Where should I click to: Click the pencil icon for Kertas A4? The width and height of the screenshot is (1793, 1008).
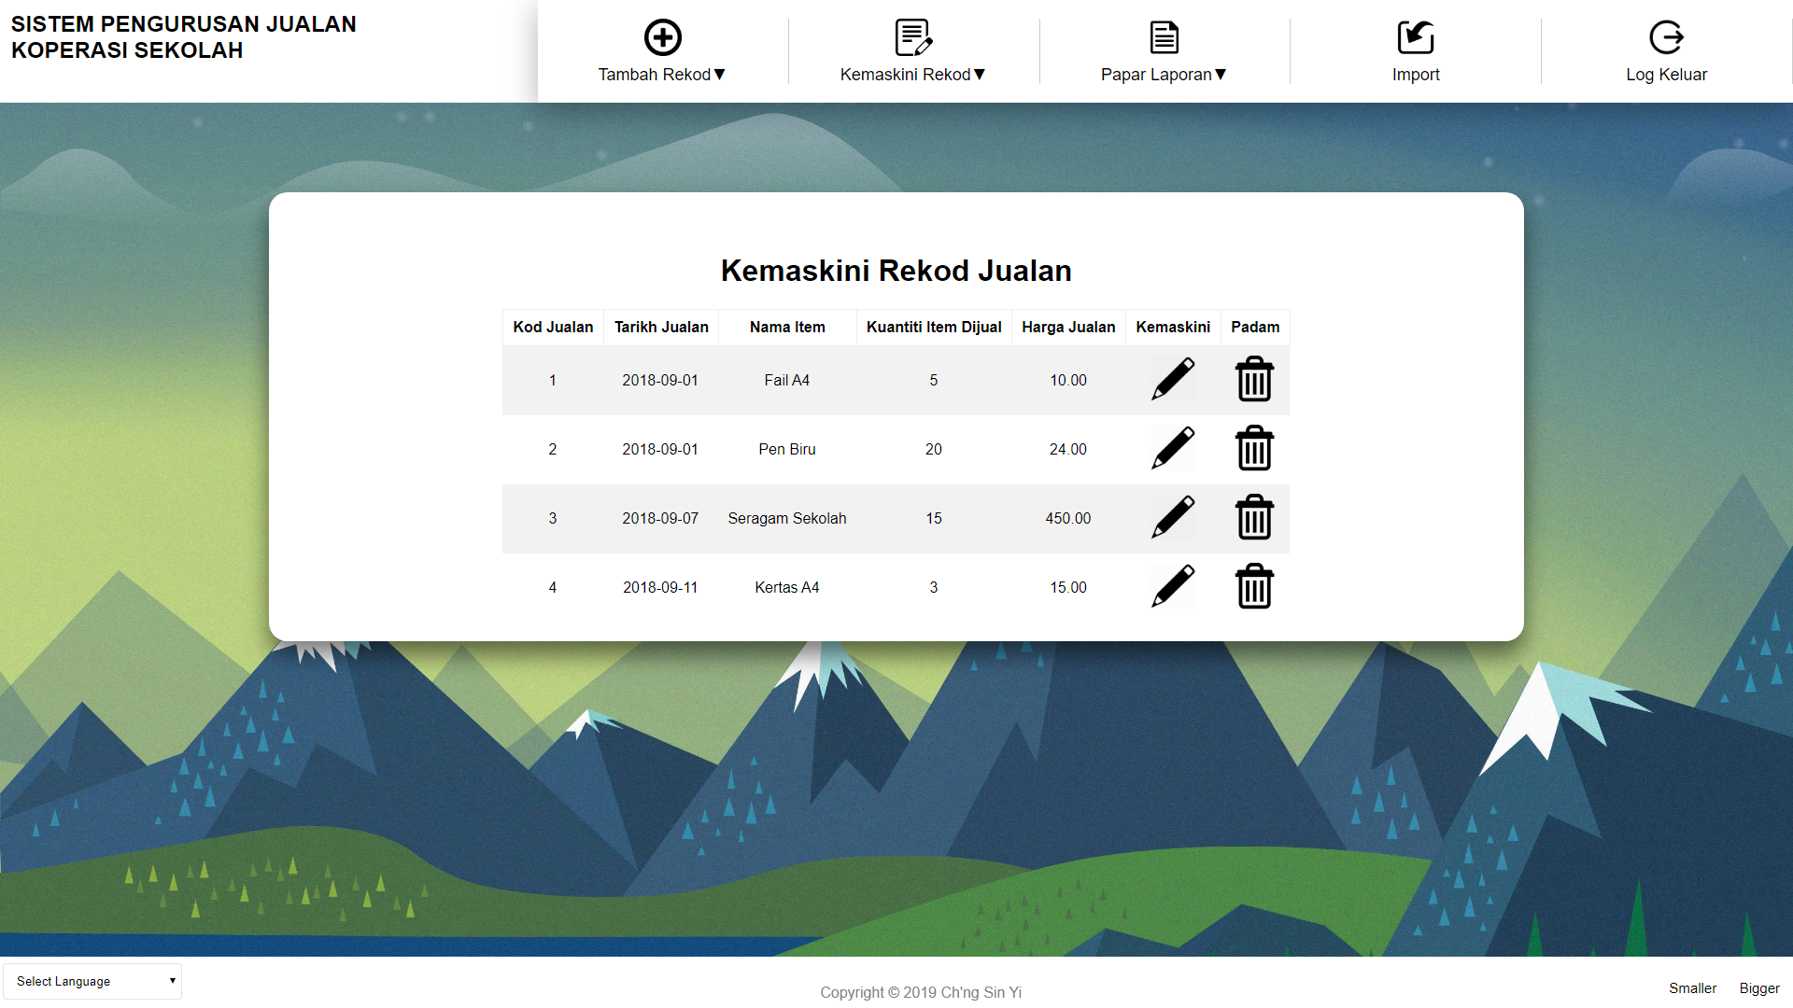pos(1173,587)
